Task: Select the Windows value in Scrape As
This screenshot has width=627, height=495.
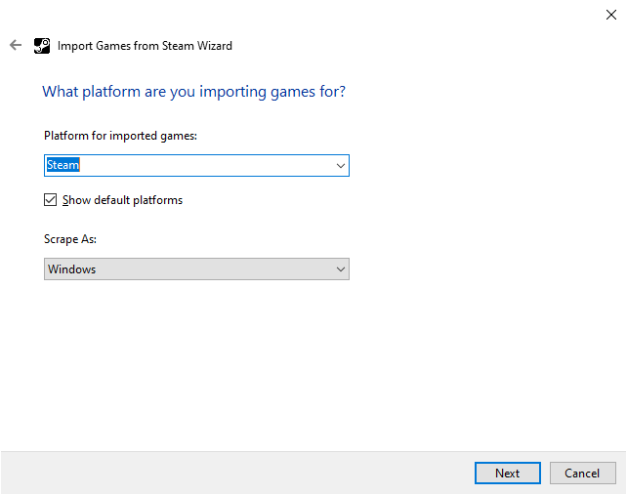Action: click(x=72, y=269)
